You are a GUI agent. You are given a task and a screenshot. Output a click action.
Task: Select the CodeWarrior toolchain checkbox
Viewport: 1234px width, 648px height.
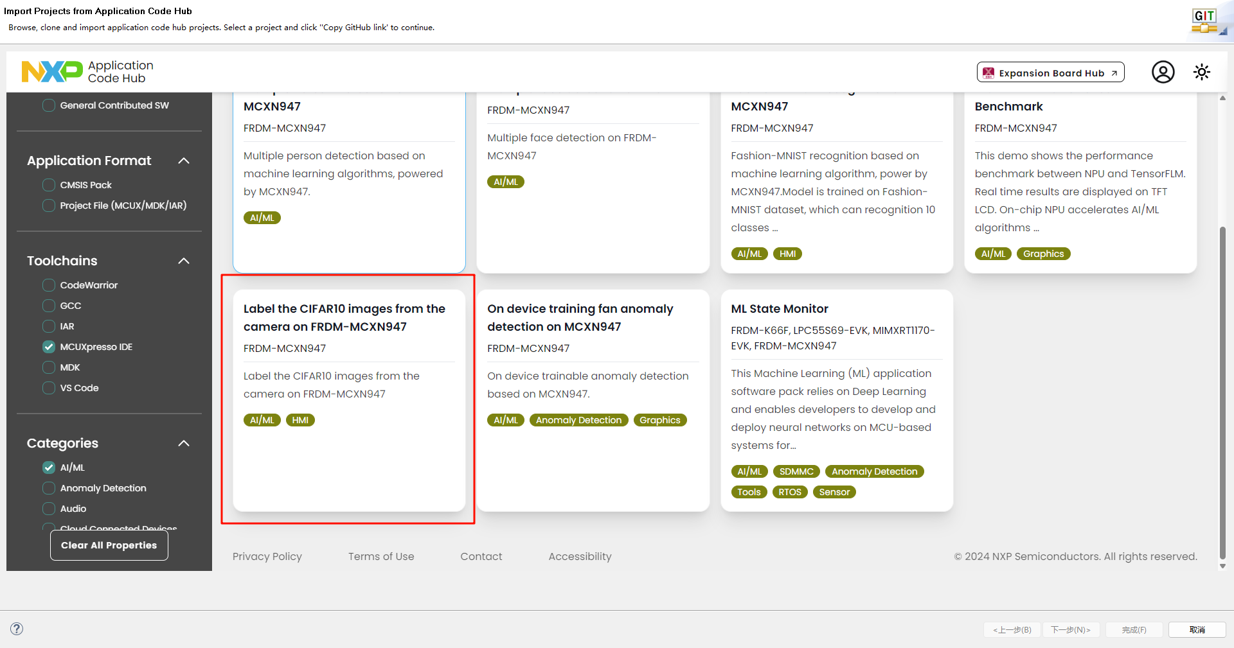pyautogui.click(x=49, y=285)
